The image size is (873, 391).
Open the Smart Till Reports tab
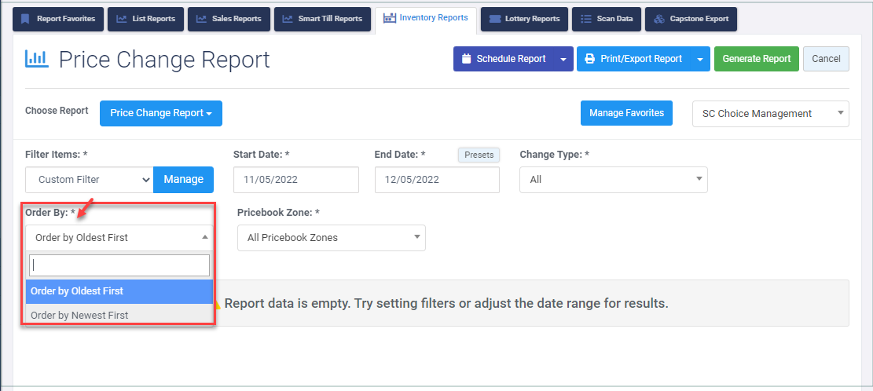coord(323,19)
